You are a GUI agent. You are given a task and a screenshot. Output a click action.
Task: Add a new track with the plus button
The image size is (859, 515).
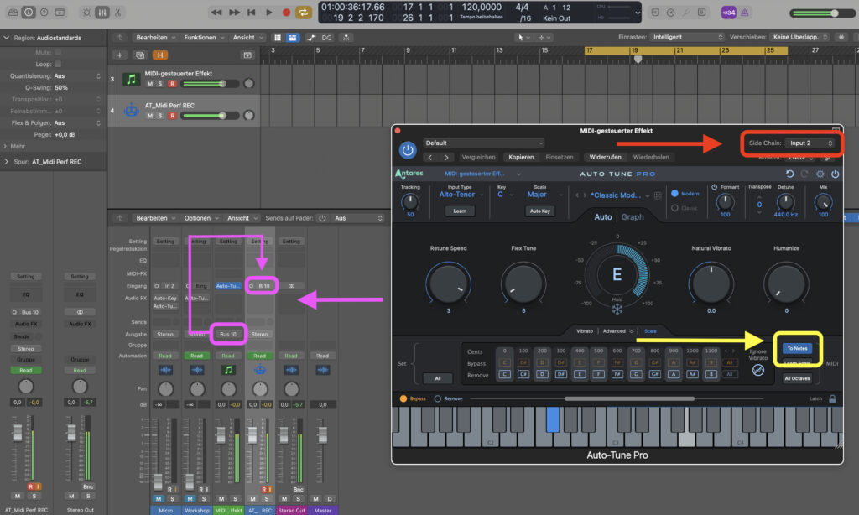(x=119, y=55)
